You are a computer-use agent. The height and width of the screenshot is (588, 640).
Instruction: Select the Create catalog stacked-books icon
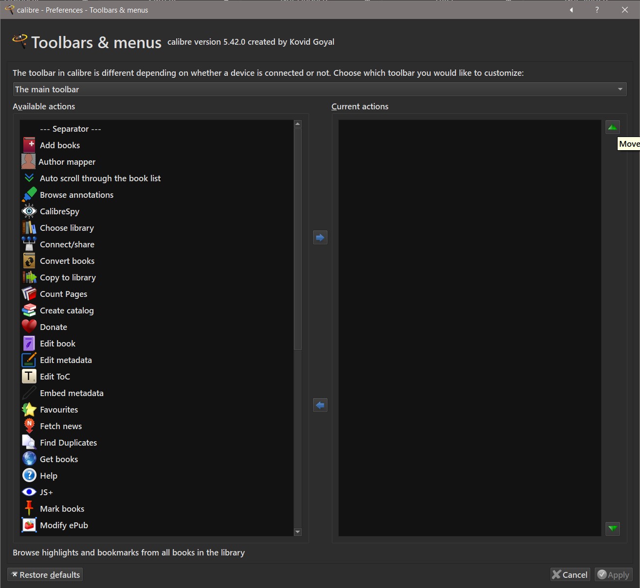(x=29, y=310)
